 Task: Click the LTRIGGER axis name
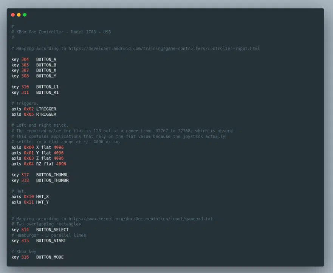[46, 109]
